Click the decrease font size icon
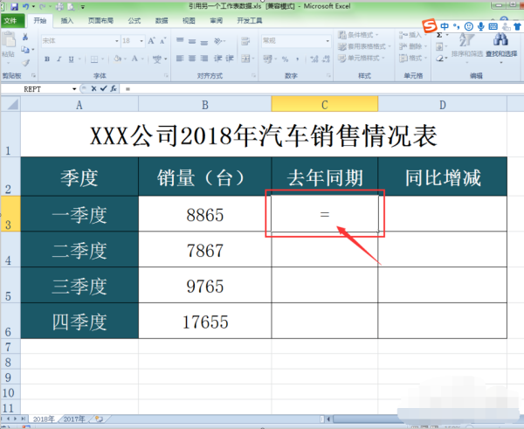524x429 pixels. 162,41
